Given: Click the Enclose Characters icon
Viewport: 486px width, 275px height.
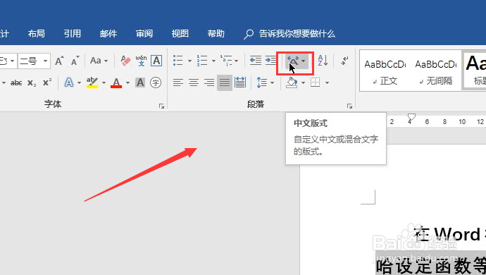Looking at the screenshot, I should (x=156, y=83).
